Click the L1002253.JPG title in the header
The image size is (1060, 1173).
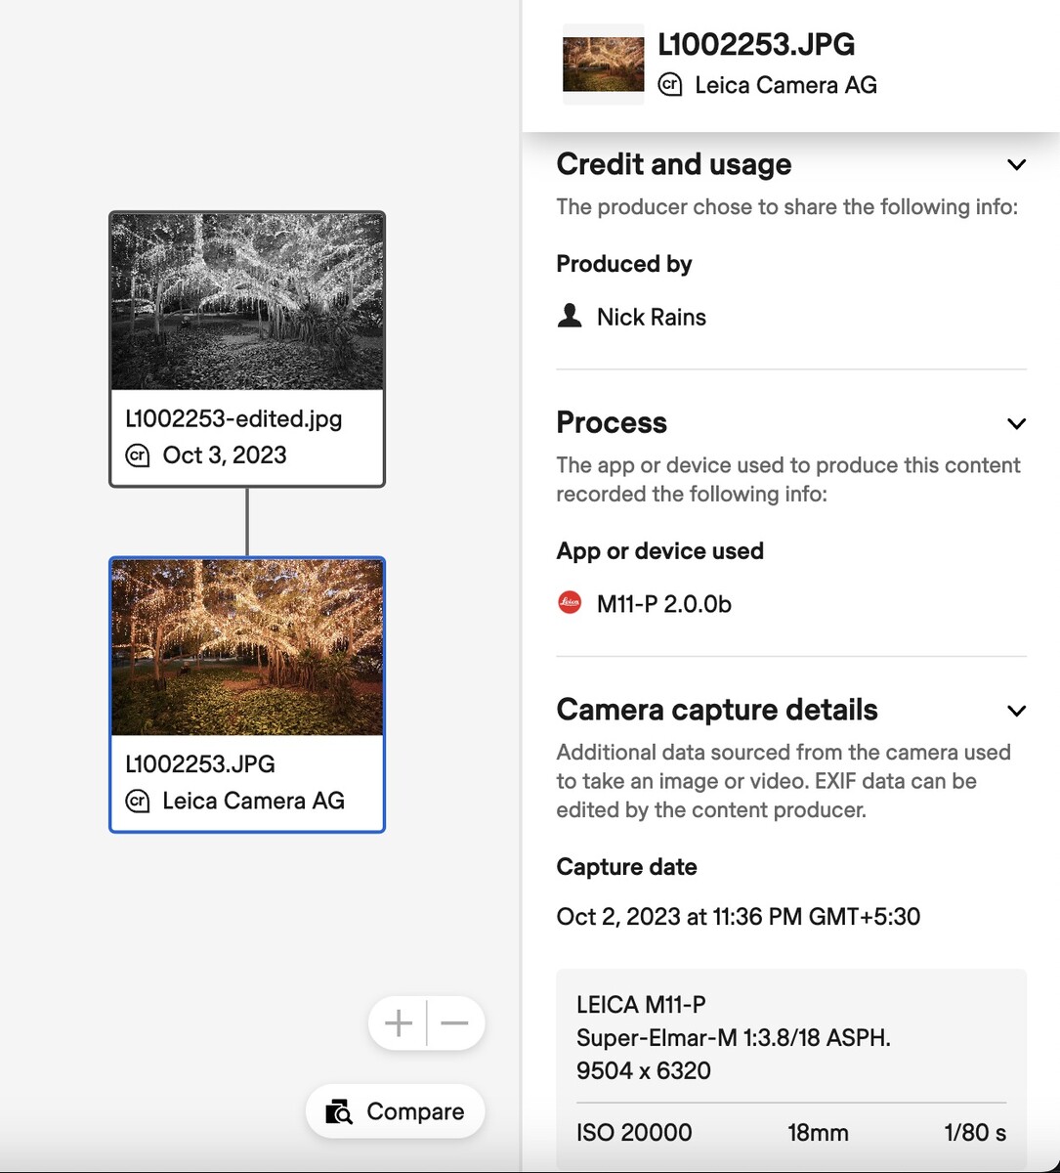756,44
